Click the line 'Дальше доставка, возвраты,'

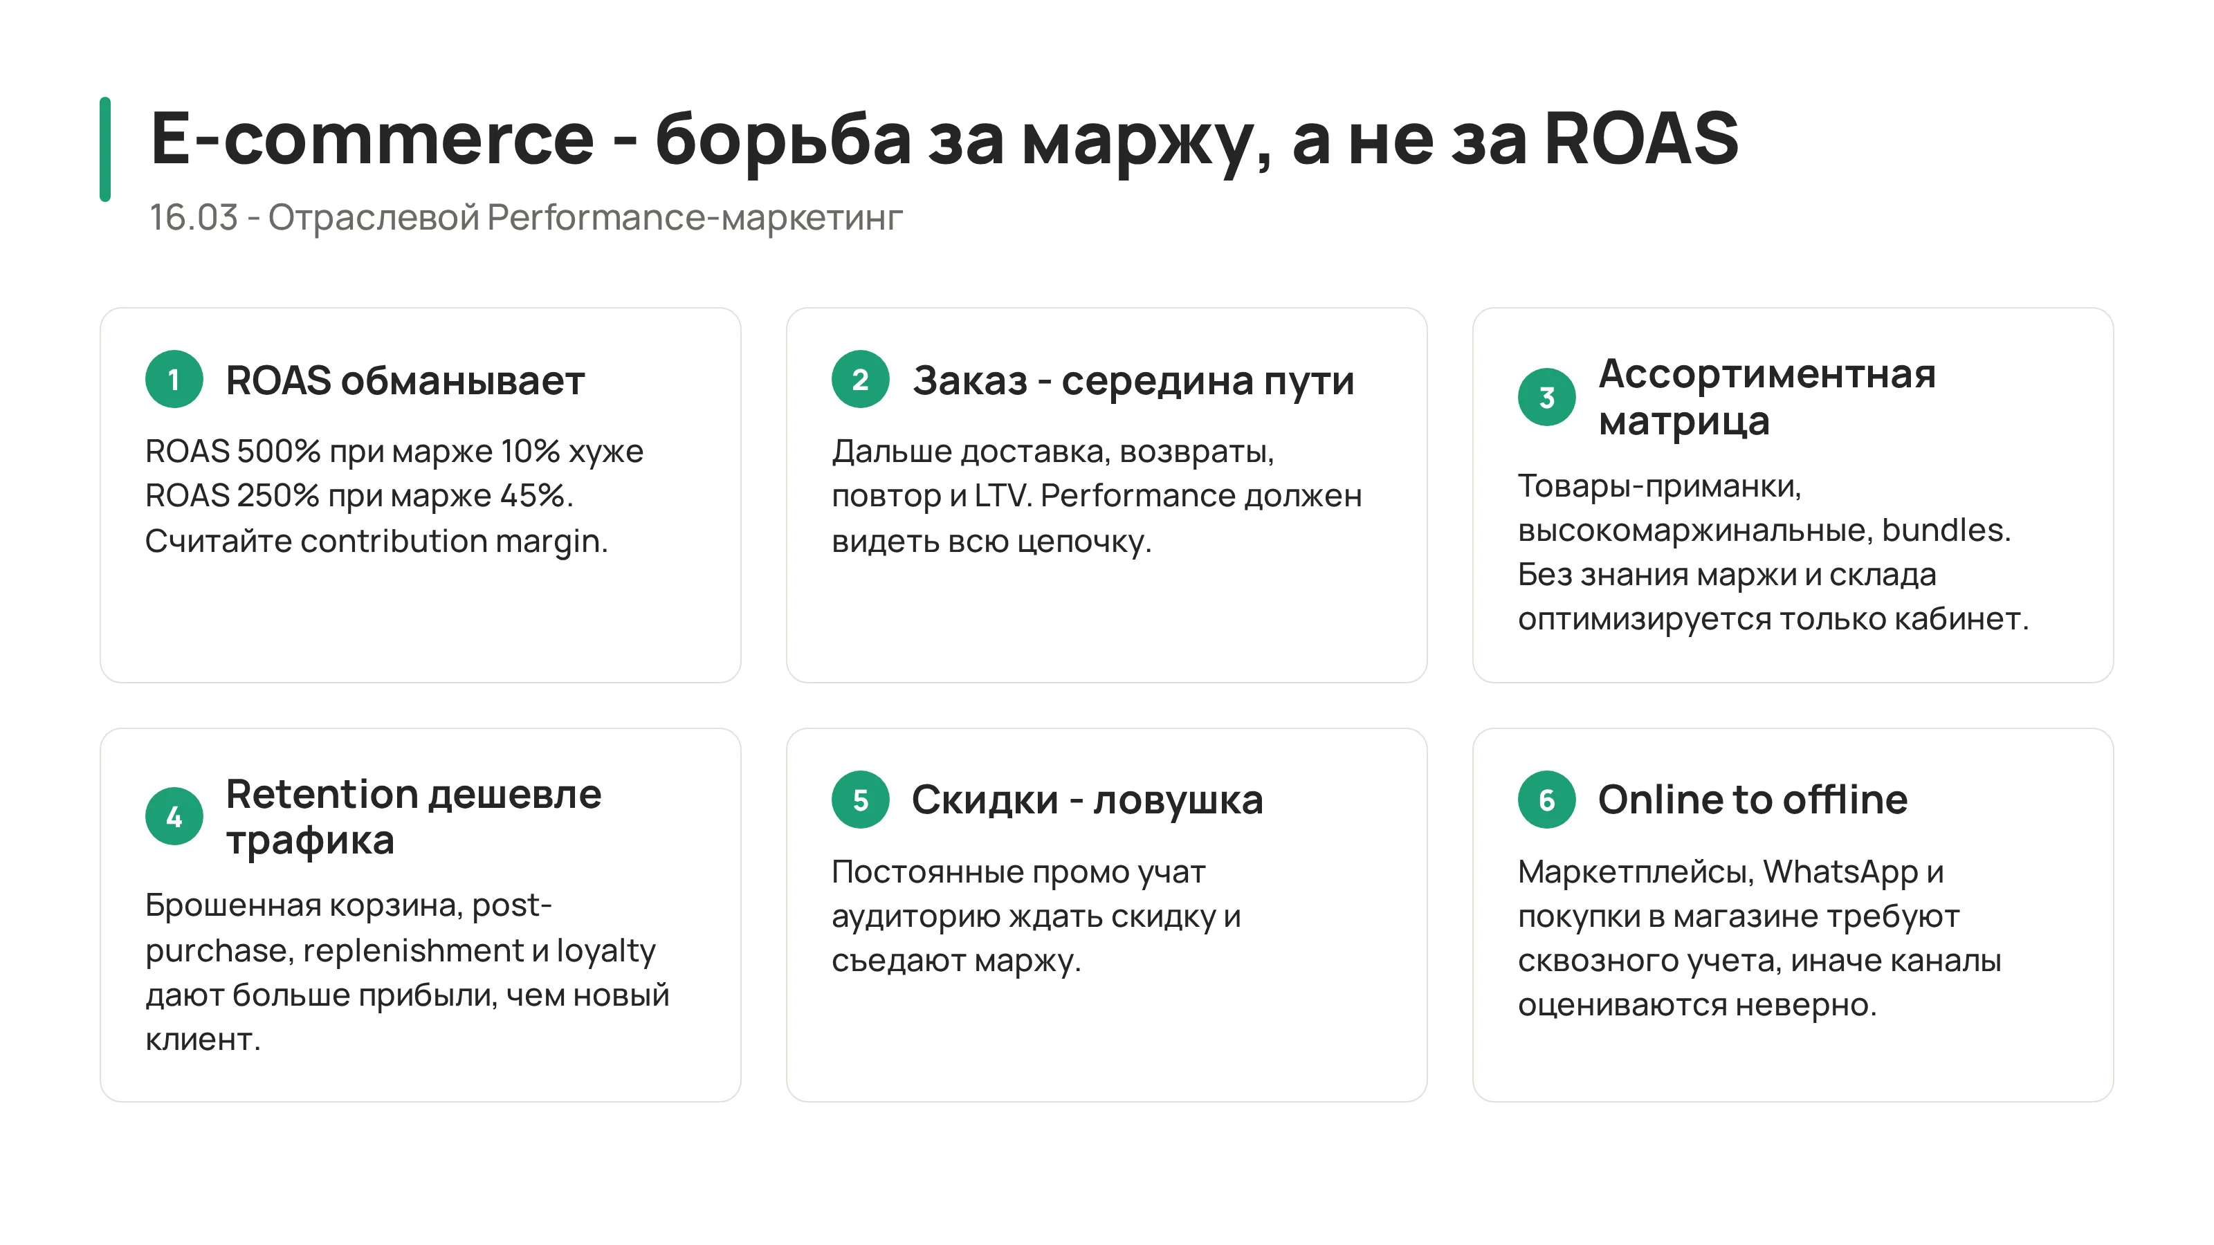pos(1053,452)
